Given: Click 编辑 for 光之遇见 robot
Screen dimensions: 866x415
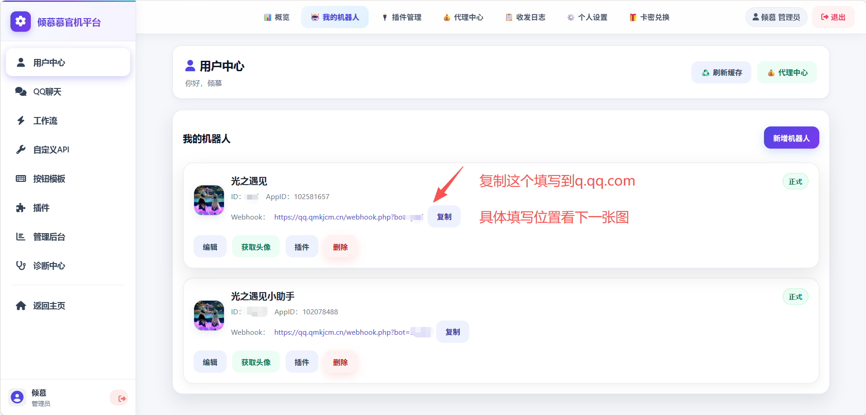Looking at the screenshot, I should (x=210, y=247).
